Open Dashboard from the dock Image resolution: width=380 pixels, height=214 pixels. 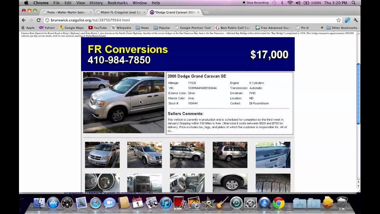point(67,203)
